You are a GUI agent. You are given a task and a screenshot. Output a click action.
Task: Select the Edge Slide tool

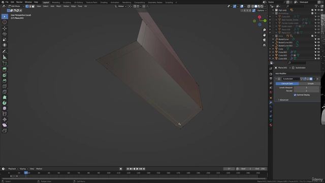(5, 114)
